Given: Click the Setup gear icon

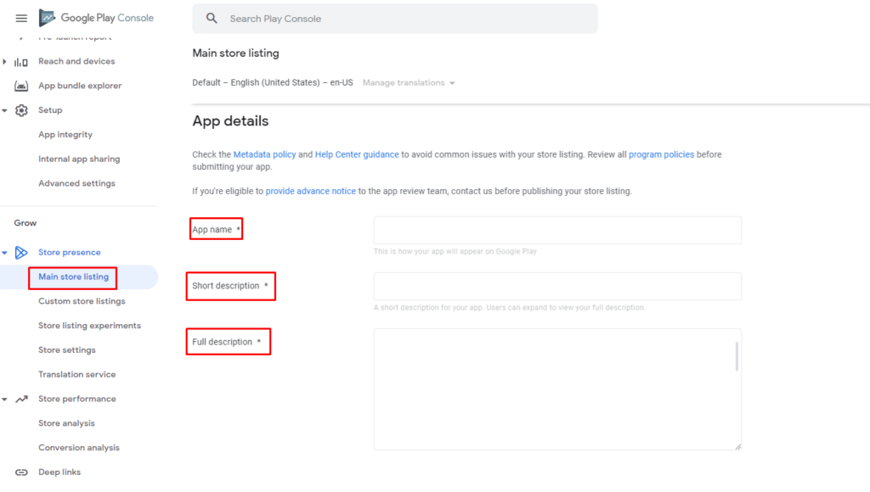Looking at the screenshot, I should coord(21,110).
